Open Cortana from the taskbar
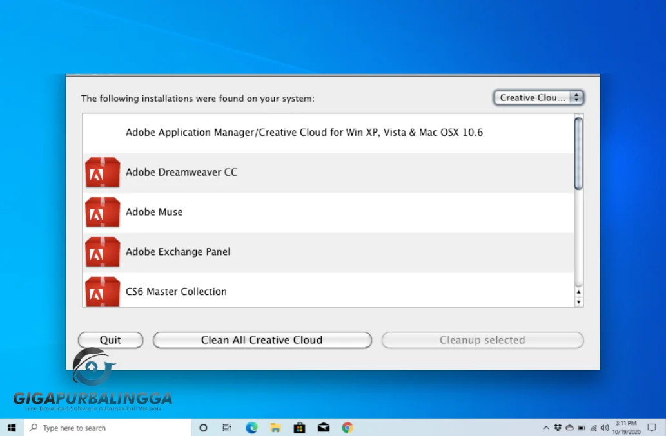 point(203,428)
